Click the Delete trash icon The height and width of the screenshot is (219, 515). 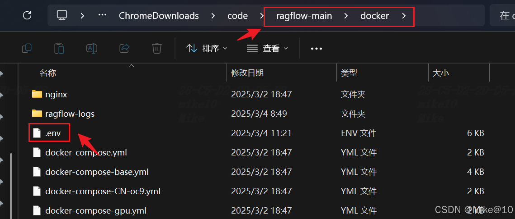pyautogui.click(x=157, y=49)
